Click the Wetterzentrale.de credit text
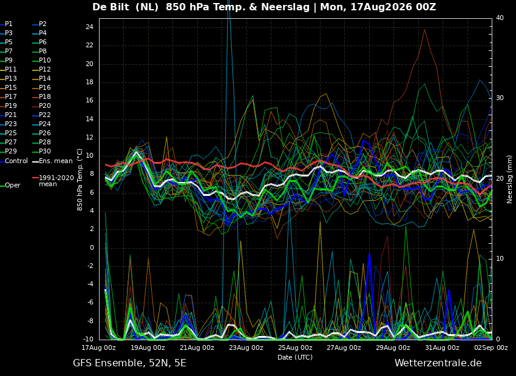The image size is (516, 376). [x=438, y=363]
